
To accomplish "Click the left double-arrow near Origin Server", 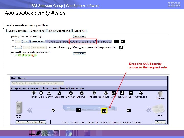I will (x=29, y=110).
